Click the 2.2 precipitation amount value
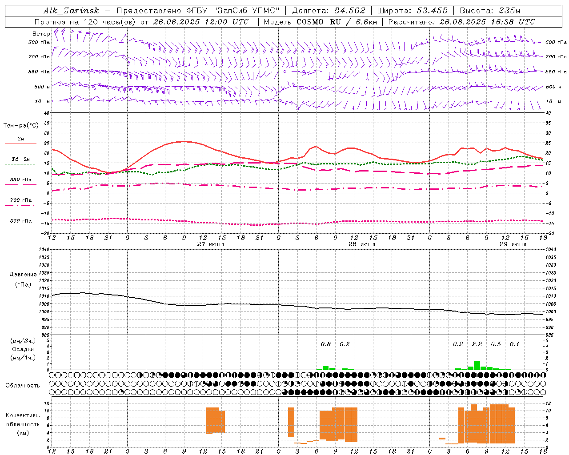Image resolution: width=569 pixels, height=455 pixels. coord(477,344)
